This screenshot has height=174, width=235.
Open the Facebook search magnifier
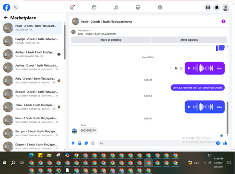tap(16, 8)
